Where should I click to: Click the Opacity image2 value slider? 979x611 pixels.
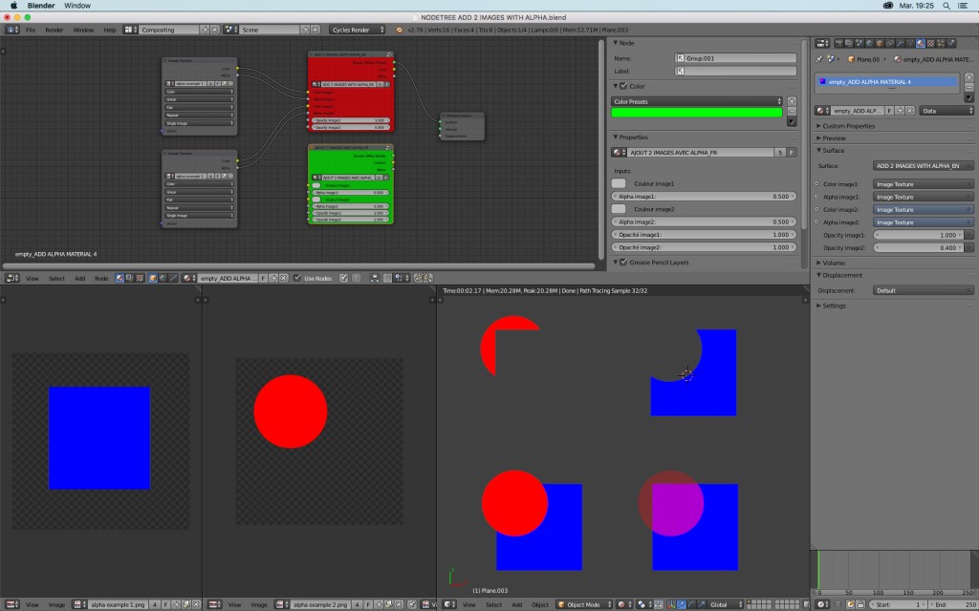[918, 247]
